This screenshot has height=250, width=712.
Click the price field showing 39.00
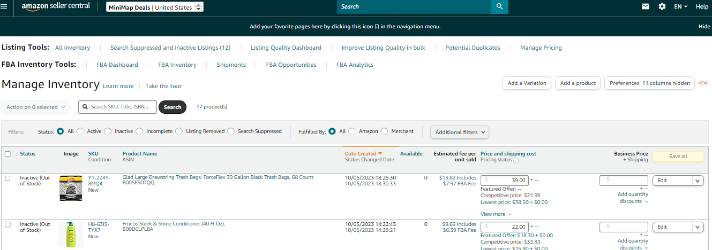pyautogui.click(x=505, y=180)
